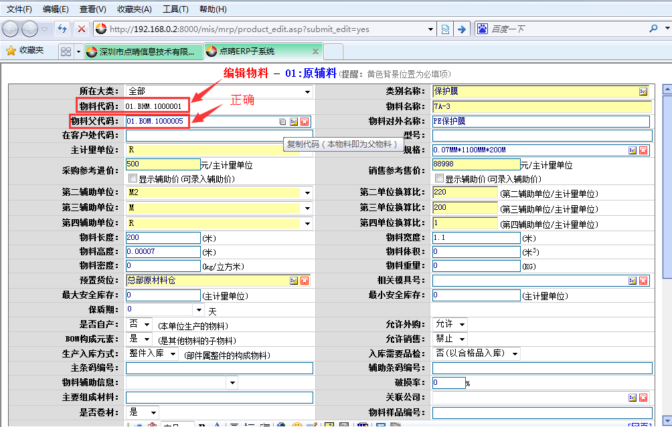Expand the 所在大类 dropdown
This screenshot has width=672, height=427.
click(x=307, y=92)
